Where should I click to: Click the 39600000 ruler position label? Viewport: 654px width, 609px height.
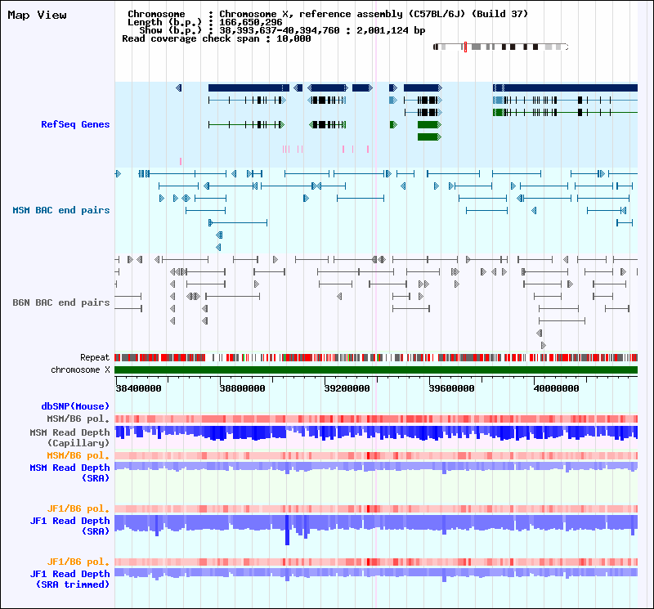pyautogui.click(x=452, y=388)
